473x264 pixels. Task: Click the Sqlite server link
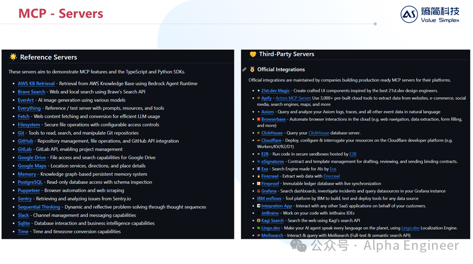(x=24, y=224)
